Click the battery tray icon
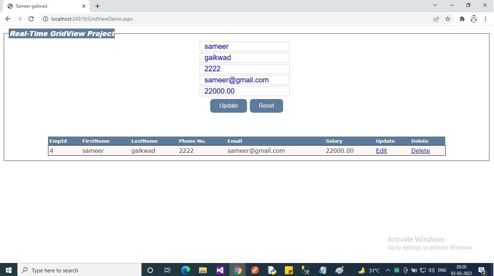This screenshot has width=494, height=276. pyautogui.click(x=414, y=270)
